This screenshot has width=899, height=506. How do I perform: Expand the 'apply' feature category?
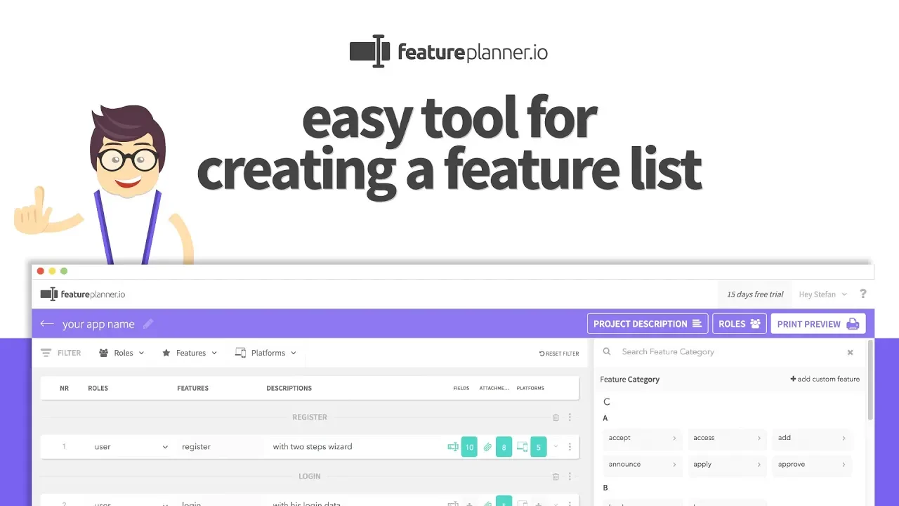point(727,465)
